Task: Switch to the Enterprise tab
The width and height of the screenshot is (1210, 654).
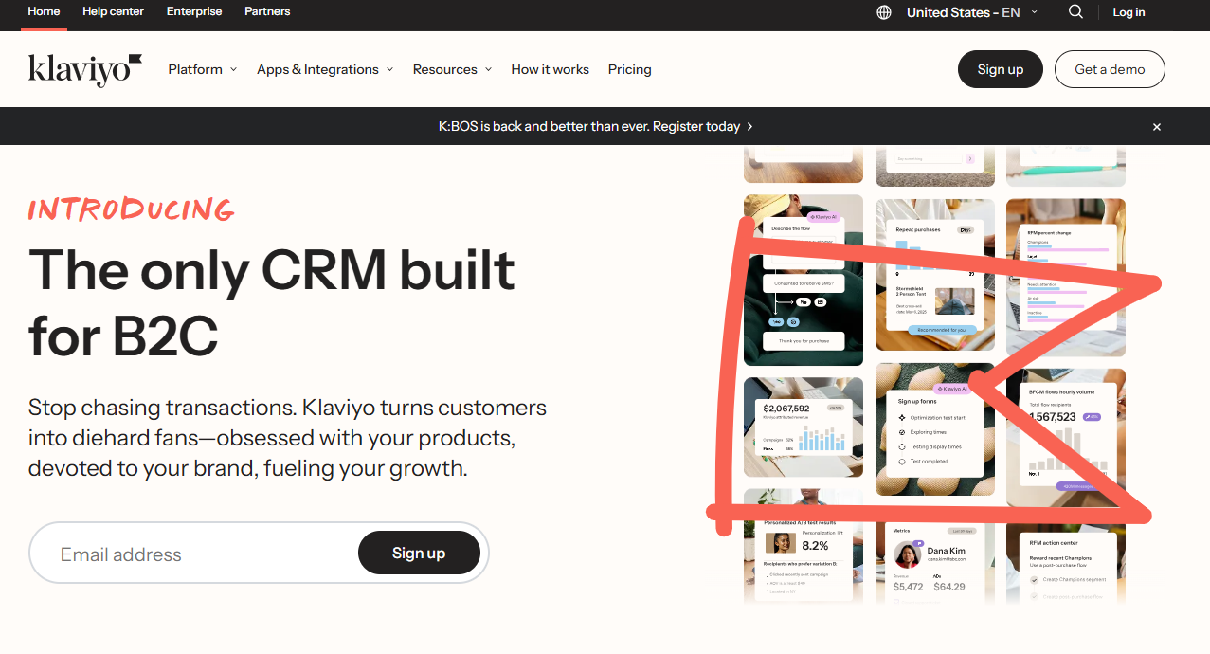Action: tap(194, 11)
